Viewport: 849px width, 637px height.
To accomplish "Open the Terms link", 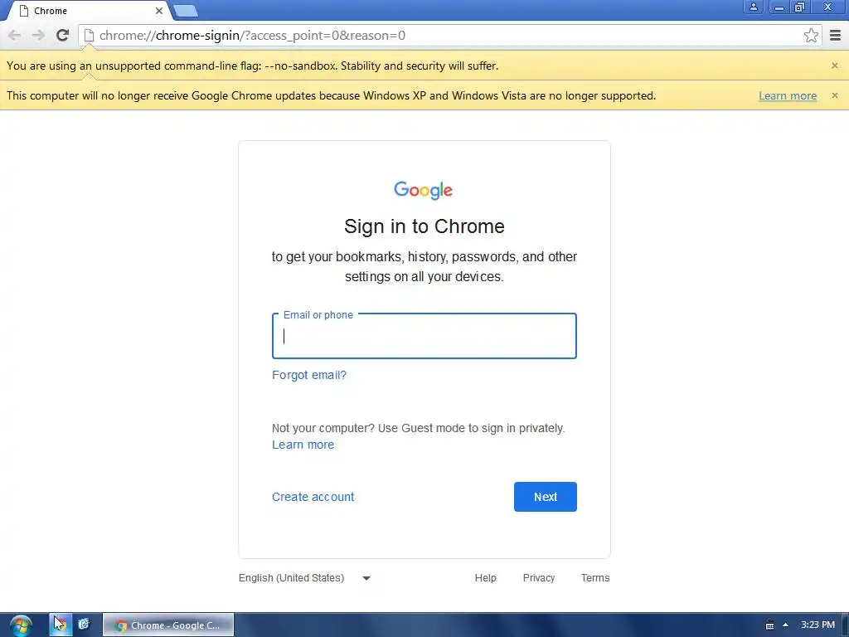I will coord(595,578).
